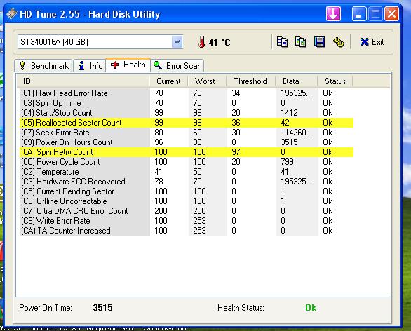Click the Current column header
411x331 pixels.
168,81
